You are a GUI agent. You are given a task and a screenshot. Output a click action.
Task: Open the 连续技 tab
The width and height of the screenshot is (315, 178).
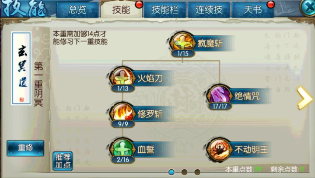(x=209, y=10)
